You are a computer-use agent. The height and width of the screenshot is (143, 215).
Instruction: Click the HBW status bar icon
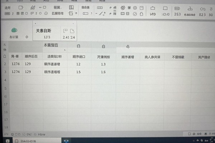(x=35, y=134)
